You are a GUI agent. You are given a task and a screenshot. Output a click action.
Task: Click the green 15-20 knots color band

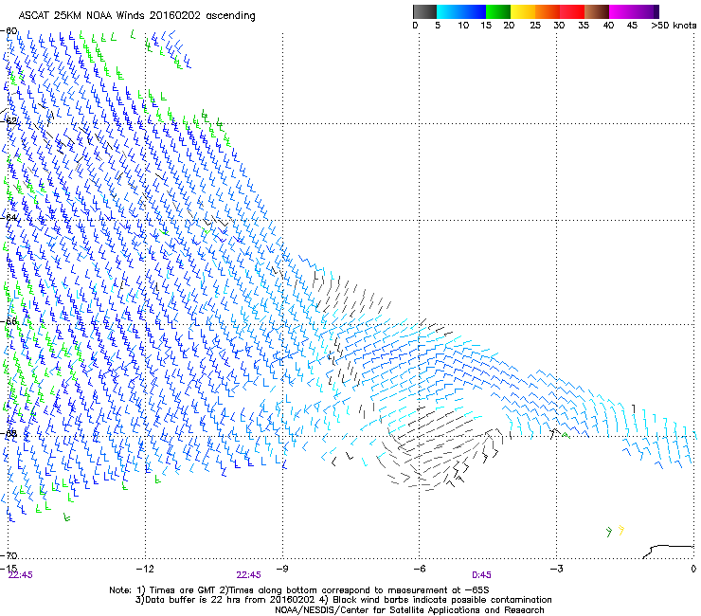click(x=498, y=11)
